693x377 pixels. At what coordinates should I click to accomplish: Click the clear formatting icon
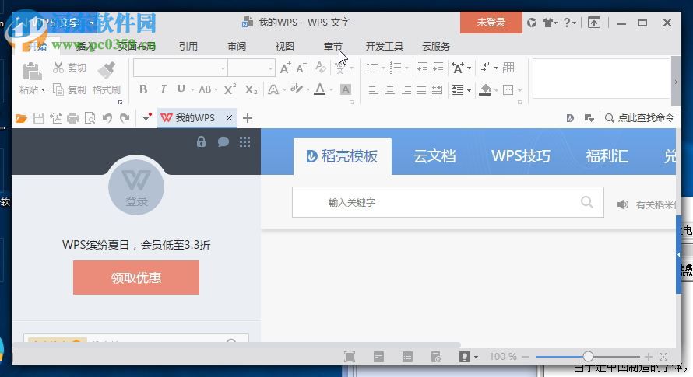[x=321, y=68]
